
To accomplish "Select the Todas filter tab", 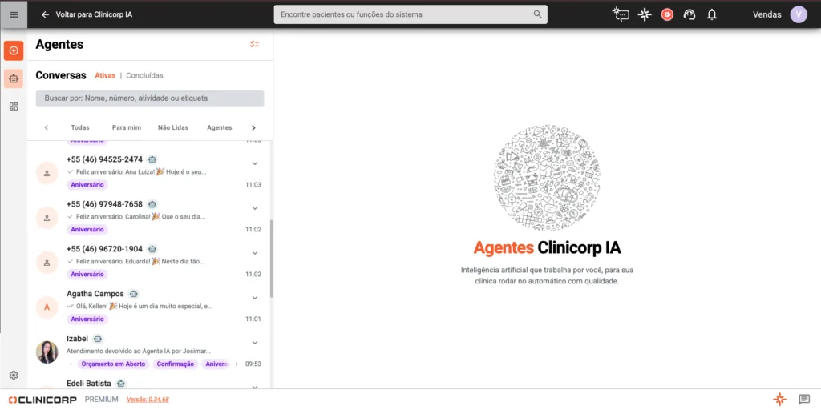I will 80,127.
